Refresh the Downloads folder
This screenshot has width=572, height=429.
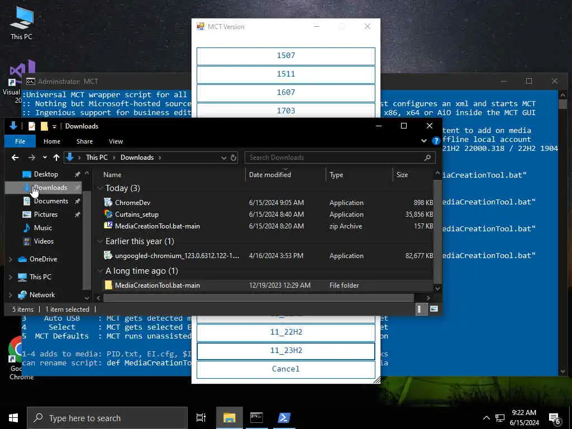[233, 158]
